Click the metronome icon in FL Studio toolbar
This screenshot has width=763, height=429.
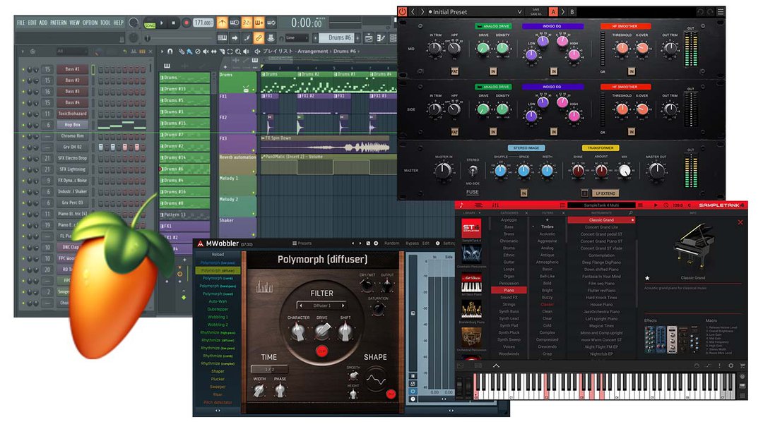(223, 23)
